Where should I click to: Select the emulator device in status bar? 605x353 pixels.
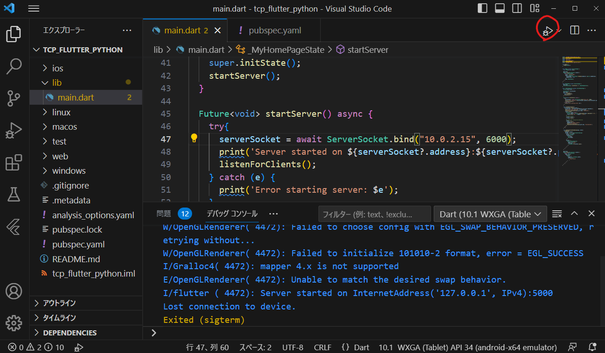468,347
